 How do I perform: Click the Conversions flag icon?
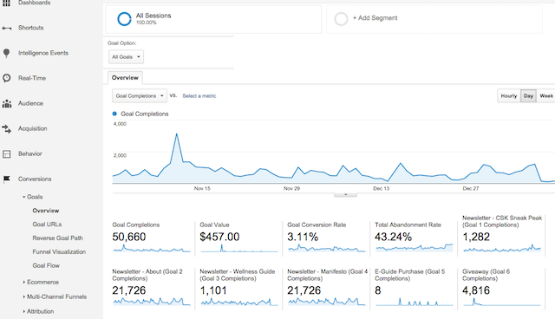coord(6,179)
